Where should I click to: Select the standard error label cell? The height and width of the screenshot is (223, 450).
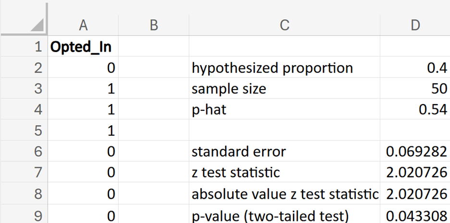point(285,151)
